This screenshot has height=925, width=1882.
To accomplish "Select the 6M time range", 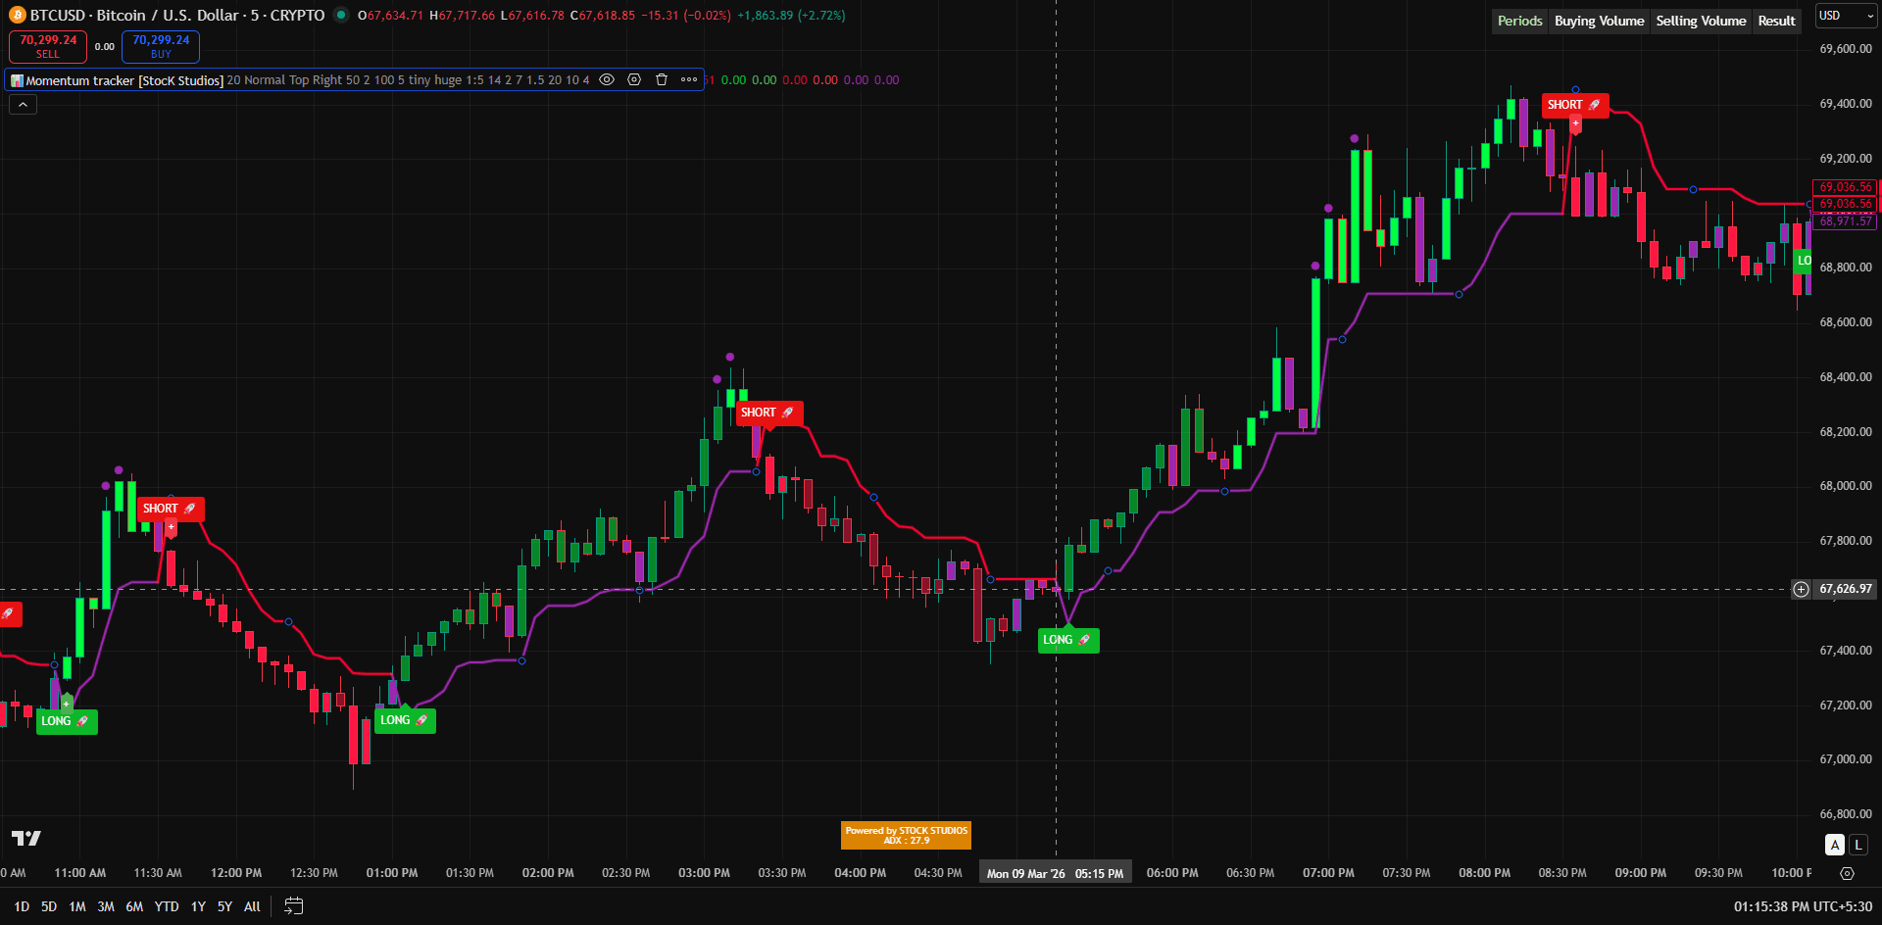I will pyautogui.click(x=134, y=906).
